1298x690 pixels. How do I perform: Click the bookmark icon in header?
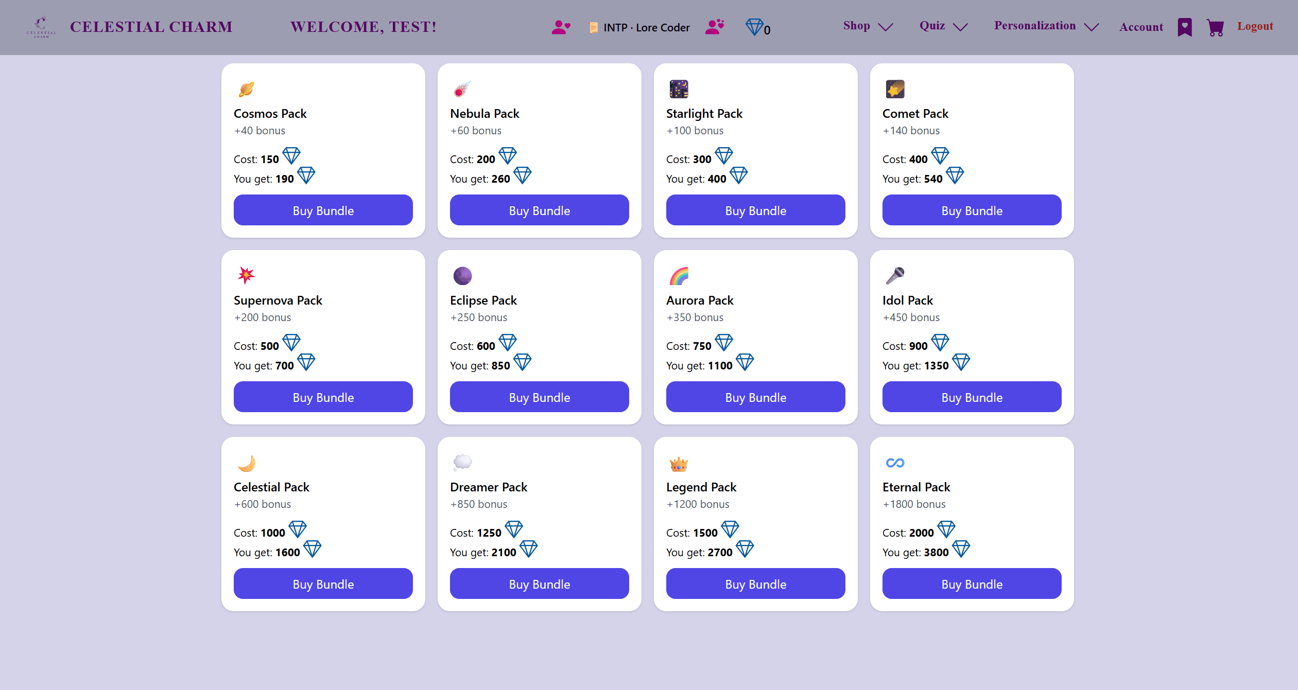(1185, 27)
